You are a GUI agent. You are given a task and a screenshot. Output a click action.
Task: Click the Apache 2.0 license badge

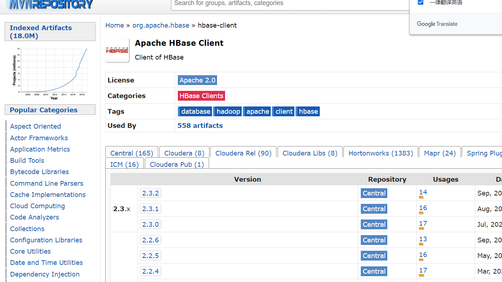pos(197,80)
